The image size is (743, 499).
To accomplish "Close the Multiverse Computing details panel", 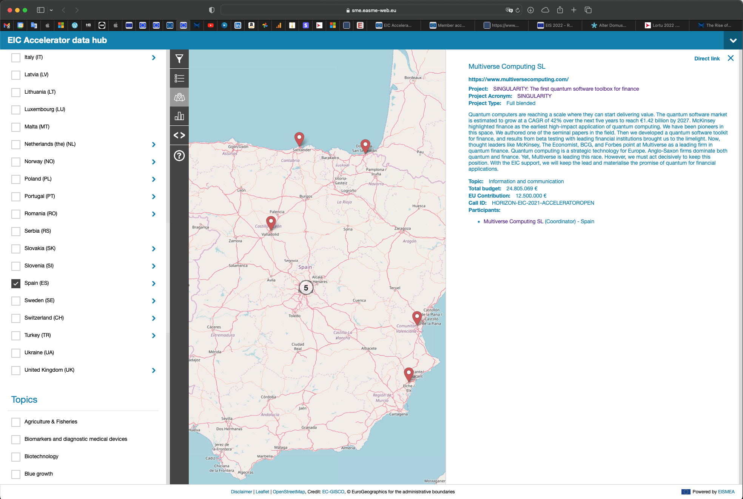I will point(731,58).
